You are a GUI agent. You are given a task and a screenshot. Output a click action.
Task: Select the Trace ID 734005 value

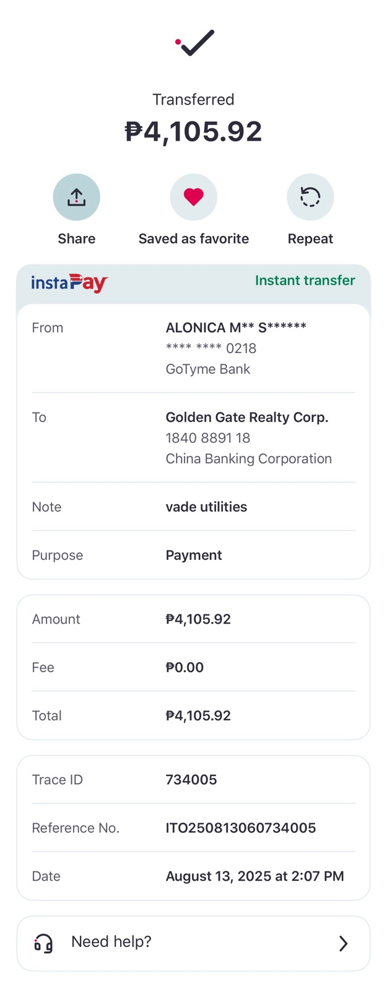(191, 779)
